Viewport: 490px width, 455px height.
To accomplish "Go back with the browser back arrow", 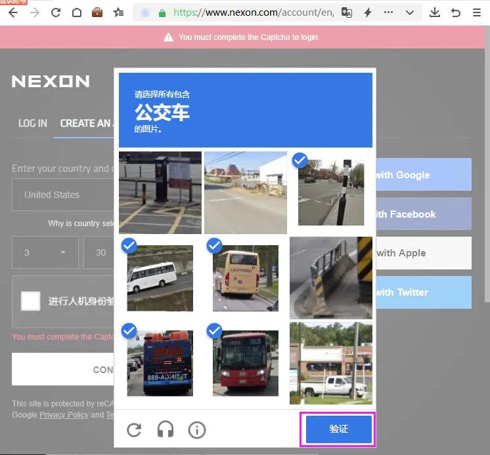I will pos(13,12).
